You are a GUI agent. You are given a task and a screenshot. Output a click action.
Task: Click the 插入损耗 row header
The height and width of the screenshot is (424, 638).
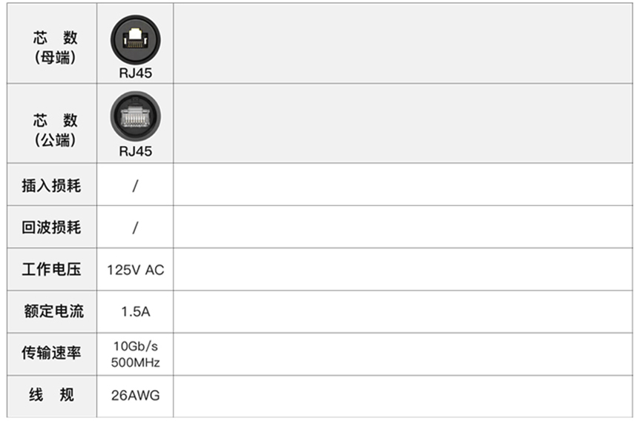[52, 185]
